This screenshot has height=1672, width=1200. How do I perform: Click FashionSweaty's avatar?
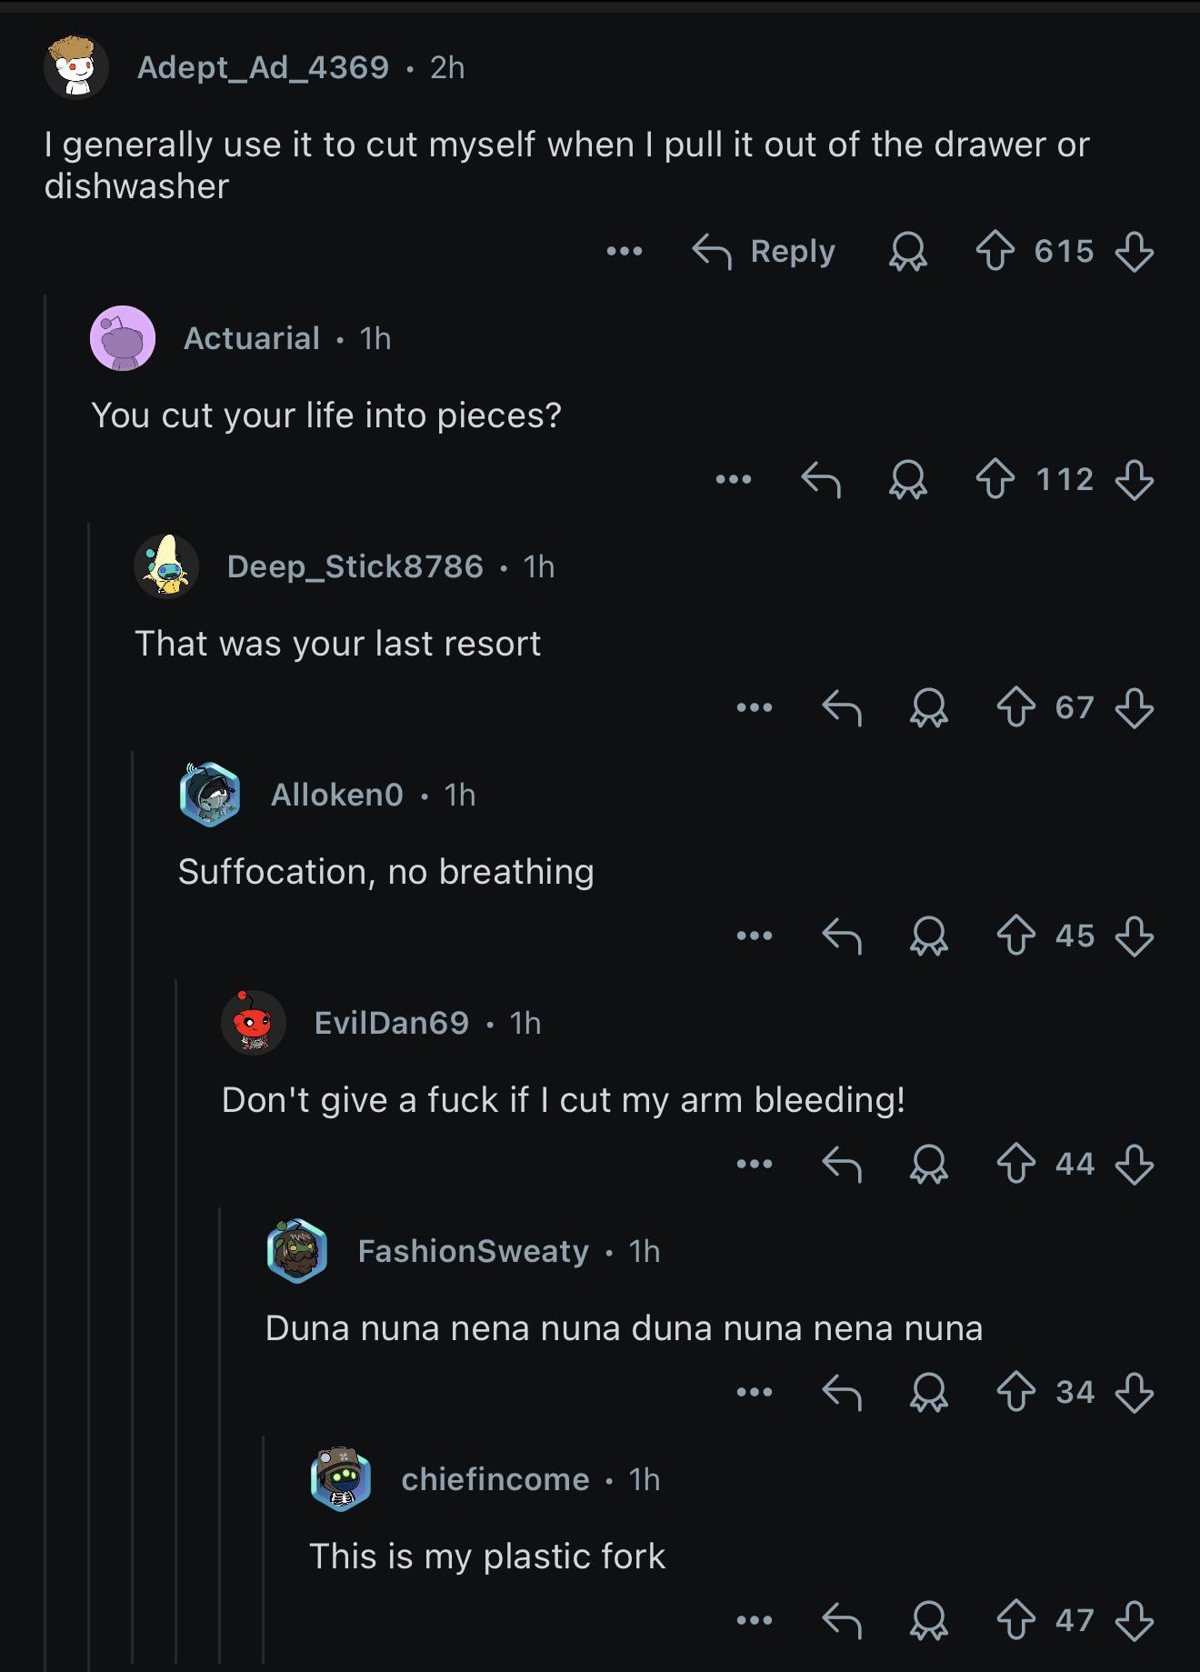click(x=296, y=1251)
